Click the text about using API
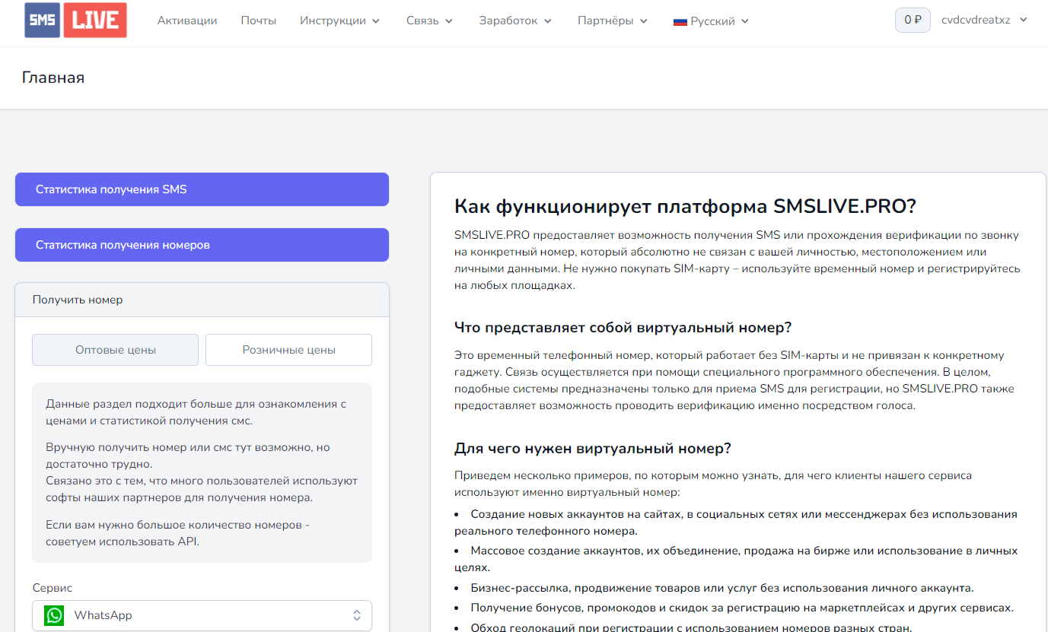Screen dimensions: 1048x632 (x=179, y=533)
